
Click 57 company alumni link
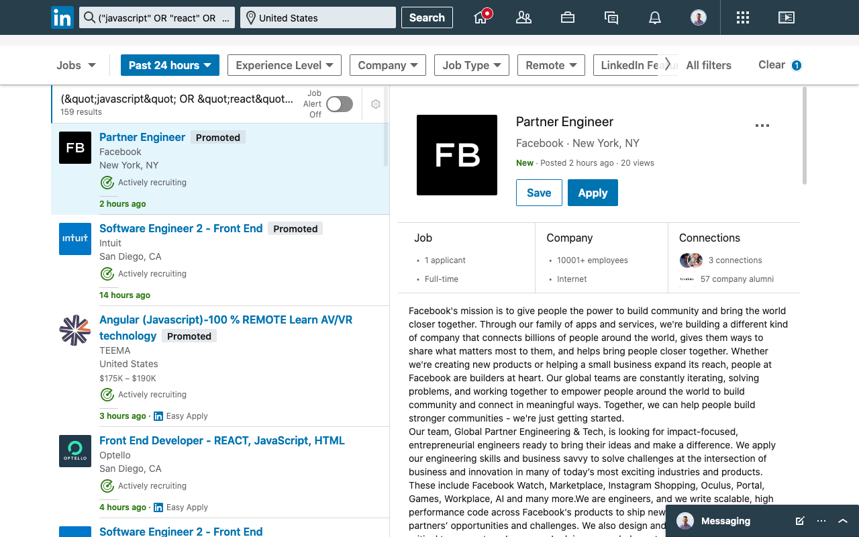(737, 279)
